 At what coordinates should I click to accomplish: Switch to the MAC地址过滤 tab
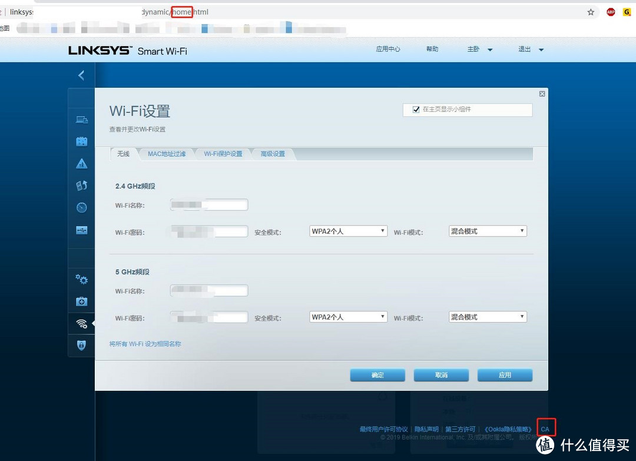(x=167, y=154)
